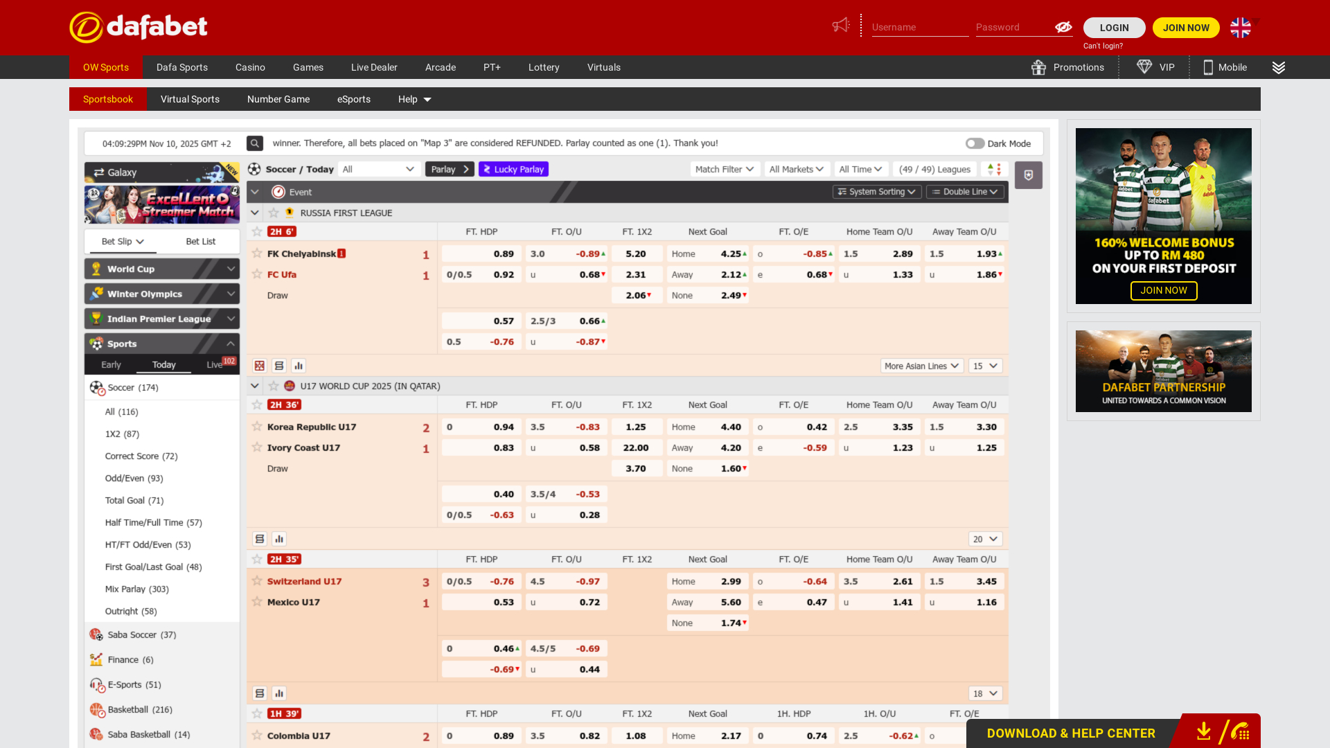
Task: Open the Mobile phone icon
Action: 1207,67
